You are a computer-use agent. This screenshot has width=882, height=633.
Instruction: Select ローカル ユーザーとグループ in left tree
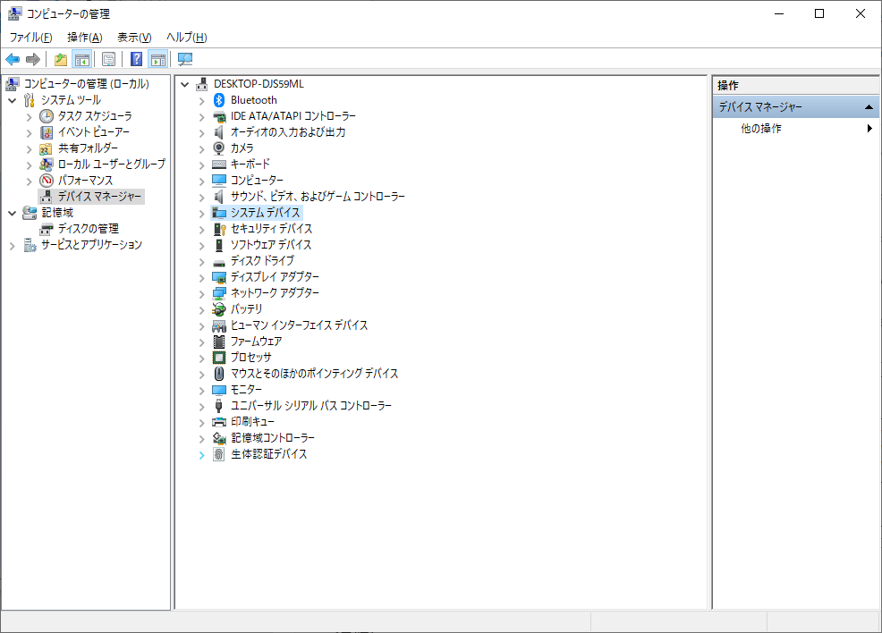pyautogui.click(x=112, y=165)
